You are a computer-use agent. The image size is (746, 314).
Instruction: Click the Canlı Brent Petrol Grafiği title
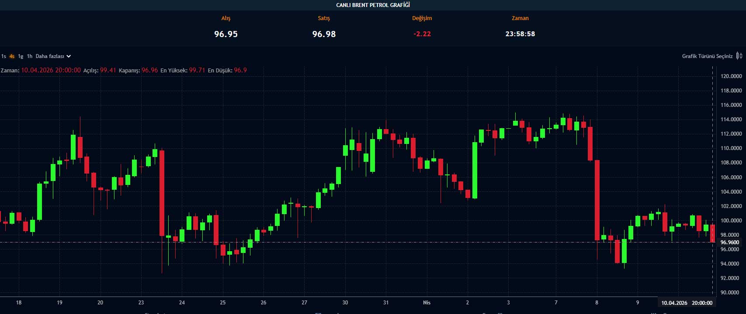(373, 5)
